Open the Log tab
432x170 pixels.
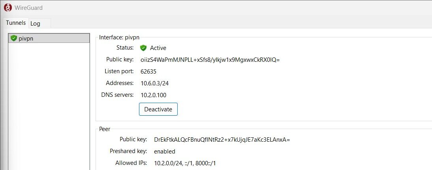36,24
